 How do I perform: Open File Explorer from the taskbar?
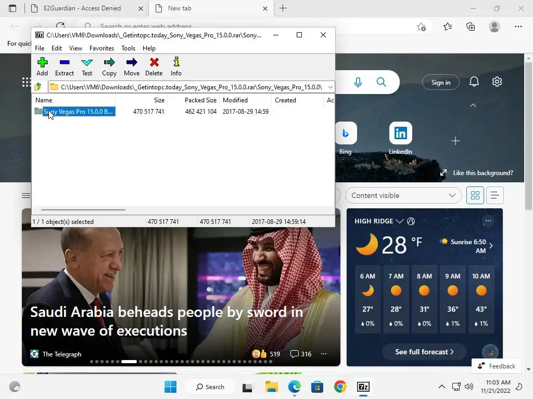(x=272, y=387)
